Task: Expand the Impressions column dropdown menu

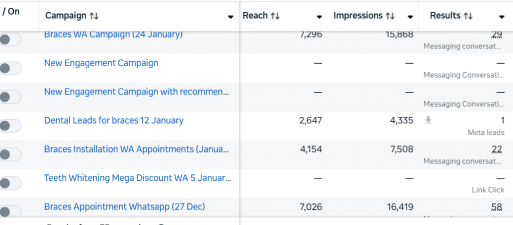Action: tap(410, 17)
